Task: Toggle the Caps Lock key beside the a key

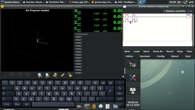Action: pos(8,94)
